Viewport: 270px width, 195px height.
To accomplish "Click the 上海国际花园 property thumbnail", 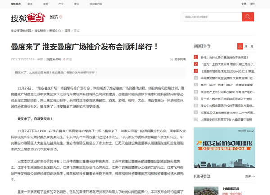I will pos(205,190).
